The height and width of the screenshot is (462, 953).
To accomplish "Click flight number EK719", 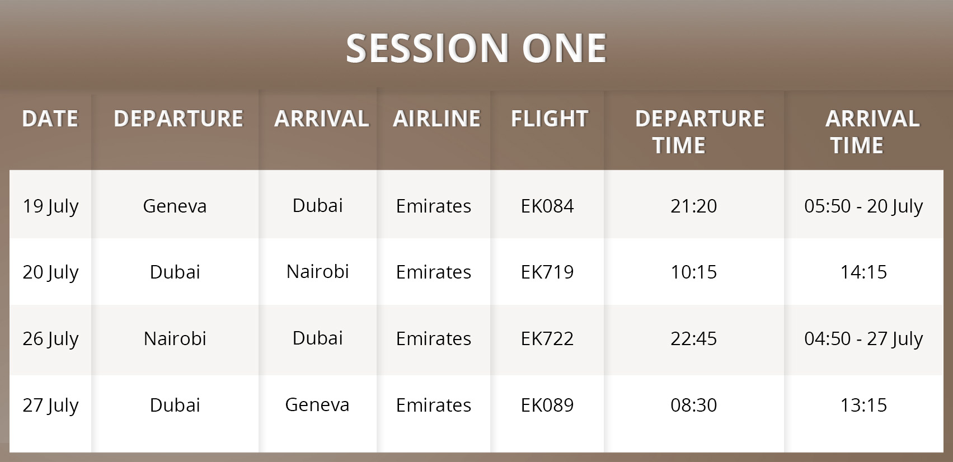I will 547,272.
